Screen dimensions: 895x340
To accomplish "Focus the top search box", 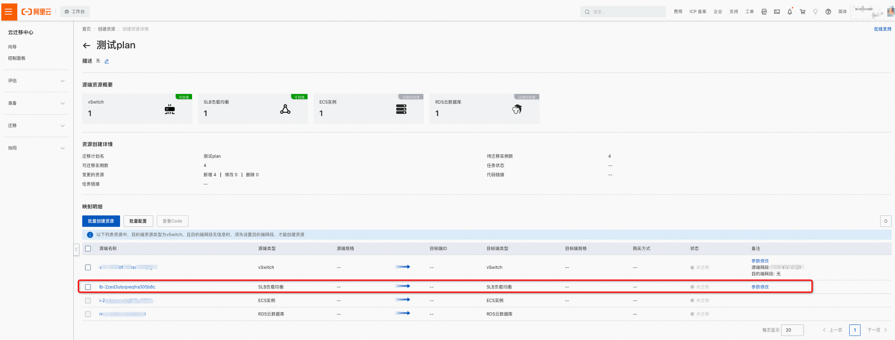I will [623, 12].
